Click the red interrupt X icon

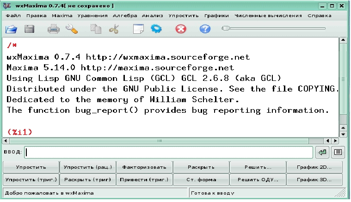pos(181,29)
